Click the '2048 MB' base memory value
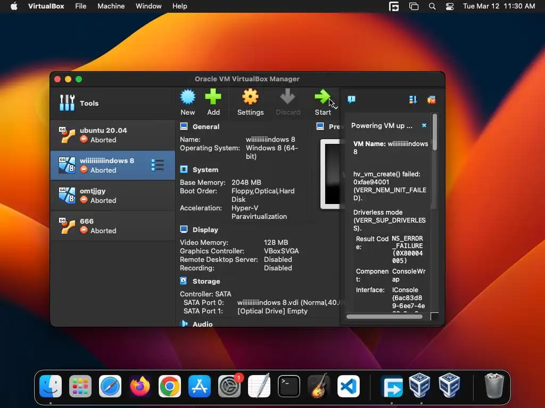Screen dimensions: 545x408 [x=246, y=183]
